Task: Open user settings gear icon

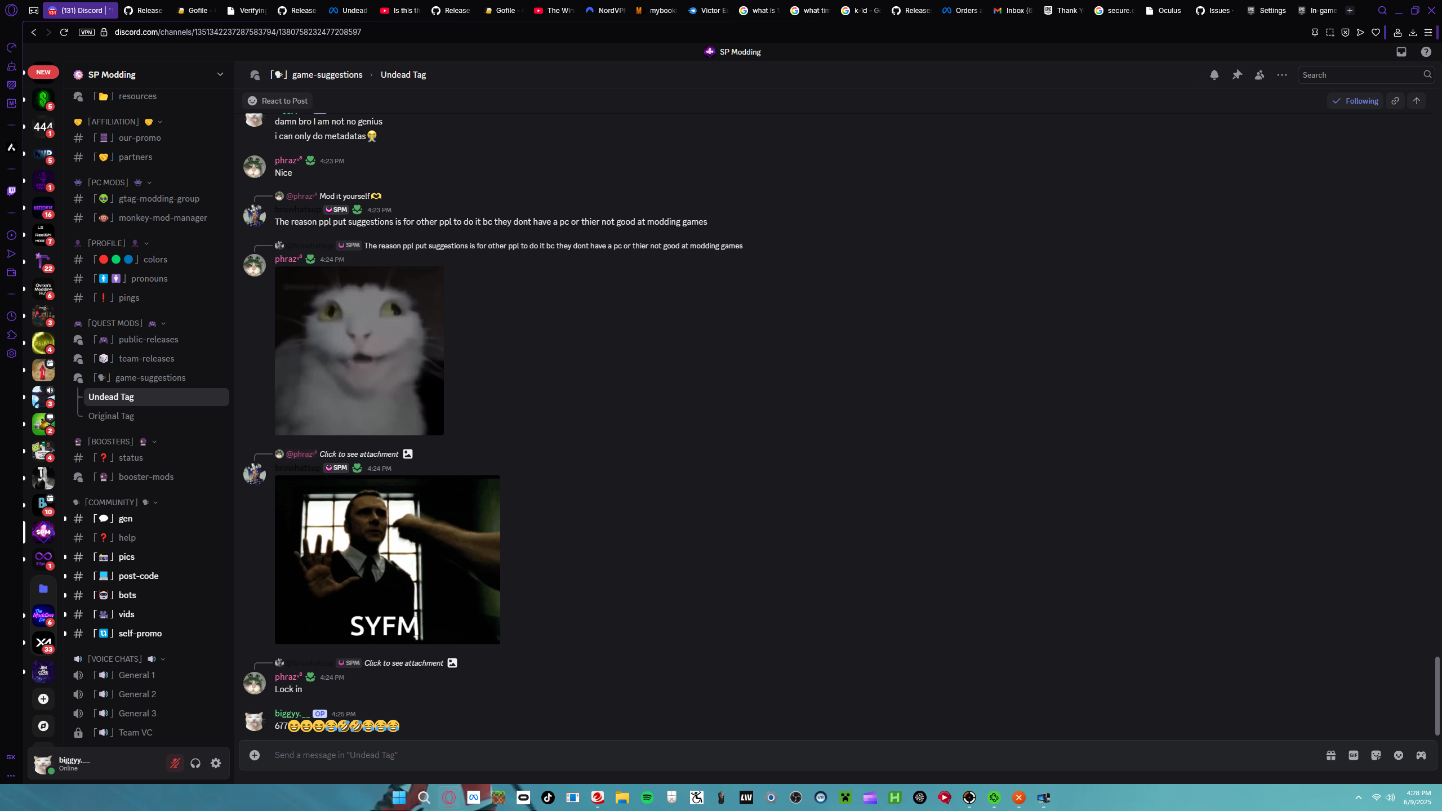Action: click(x=216, y=763)
